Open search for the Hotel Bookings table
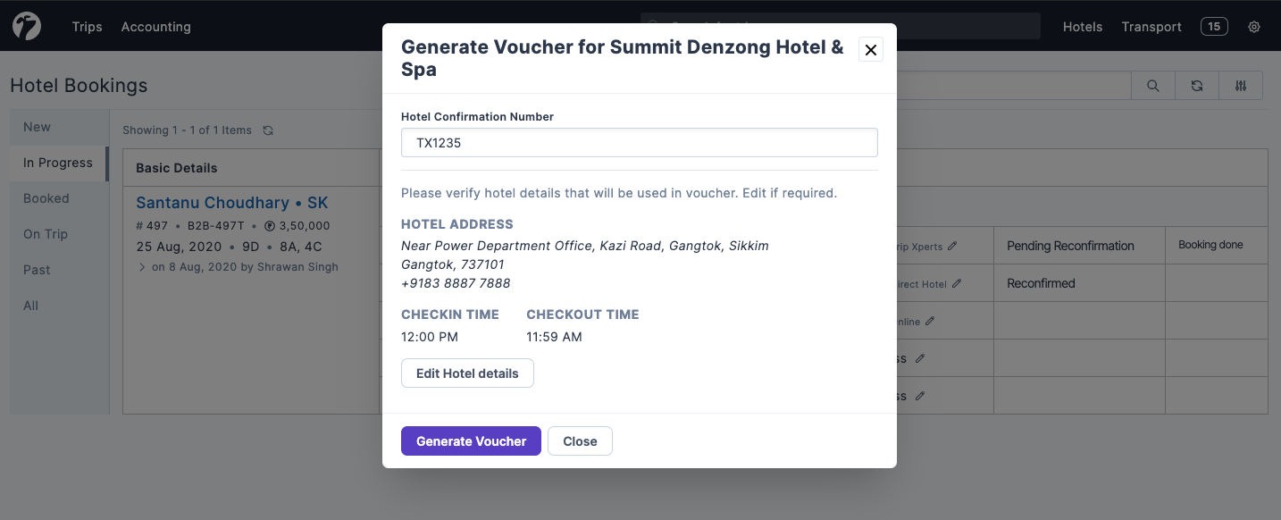Screen dimensions: 1281x520 pos(1152,85)
